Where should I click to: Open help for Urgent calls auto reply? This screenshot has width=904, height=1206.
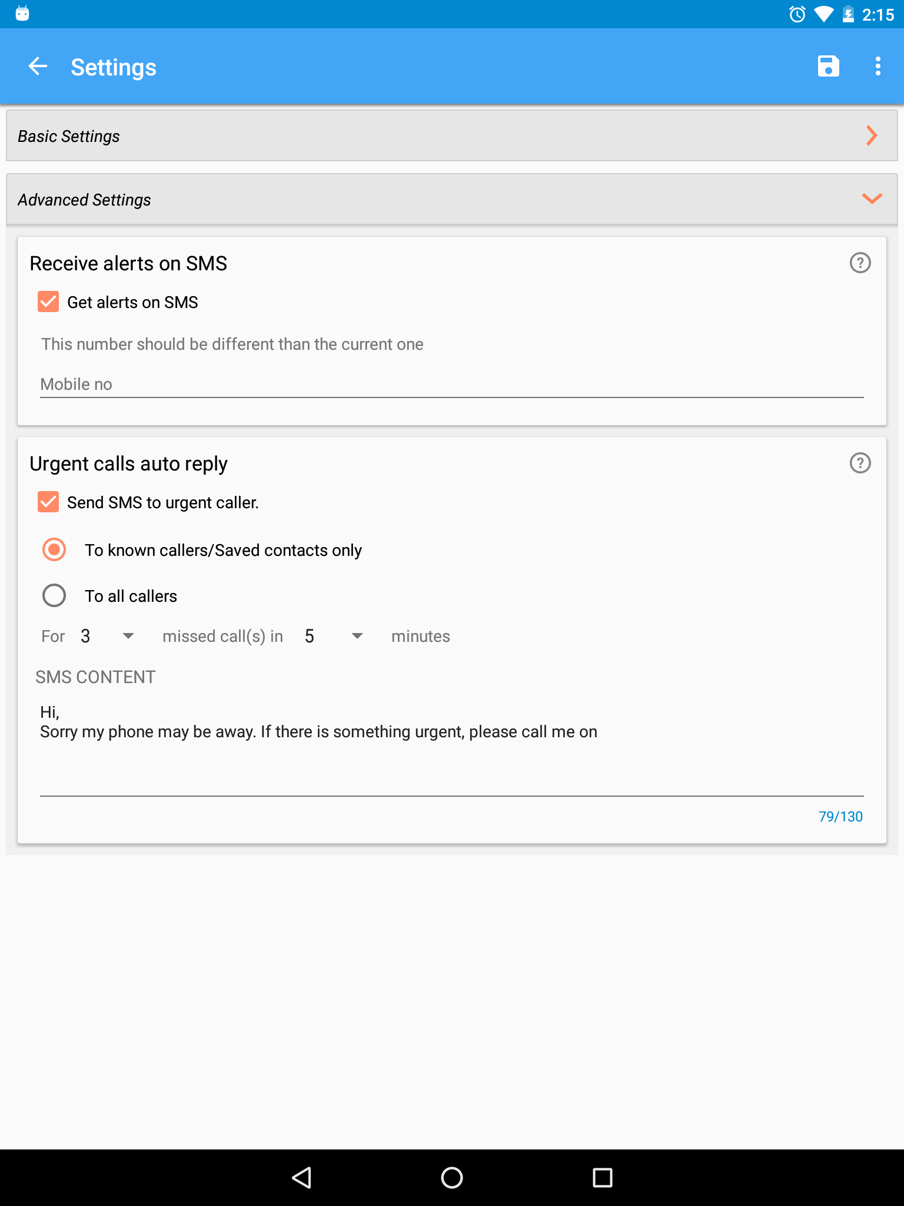pyautogui.click(x=860, y=463)
